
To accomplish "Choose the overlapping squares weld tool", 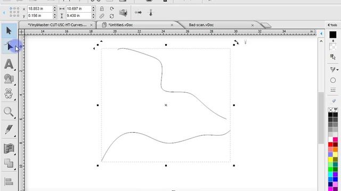I will click(x=9, y=163).
